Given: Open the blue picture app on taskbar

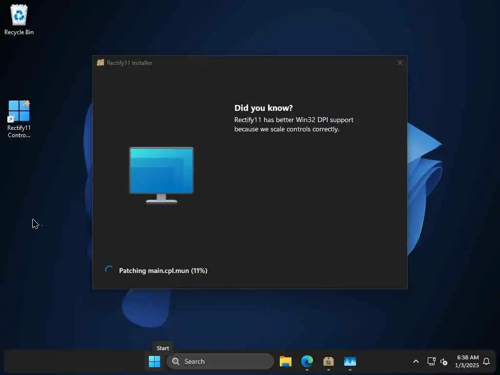Looking at the screenshot, I should click(x=350, y=361).
